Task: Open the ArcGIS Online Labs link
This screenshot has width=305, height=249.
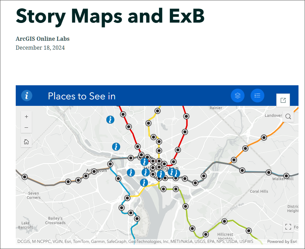Action: (42, 39)
